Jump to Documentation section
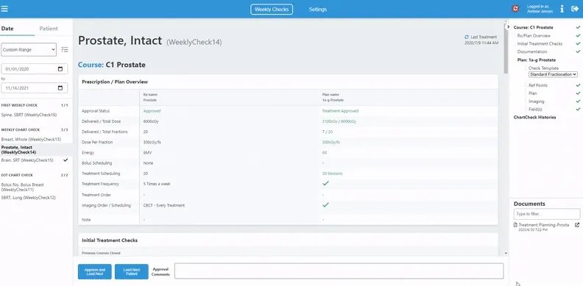 pyautogui.click(x=531, y=51)
